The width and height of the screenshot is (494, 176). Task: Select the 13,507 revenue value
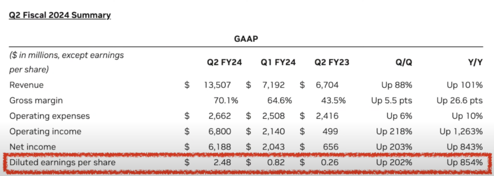click(x=218, y=85)
